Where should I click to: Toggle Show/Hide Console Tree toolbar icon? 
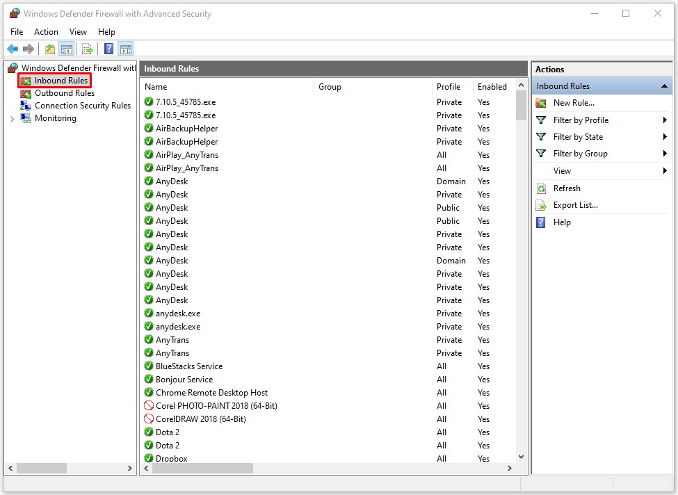(x=67, y=49)
